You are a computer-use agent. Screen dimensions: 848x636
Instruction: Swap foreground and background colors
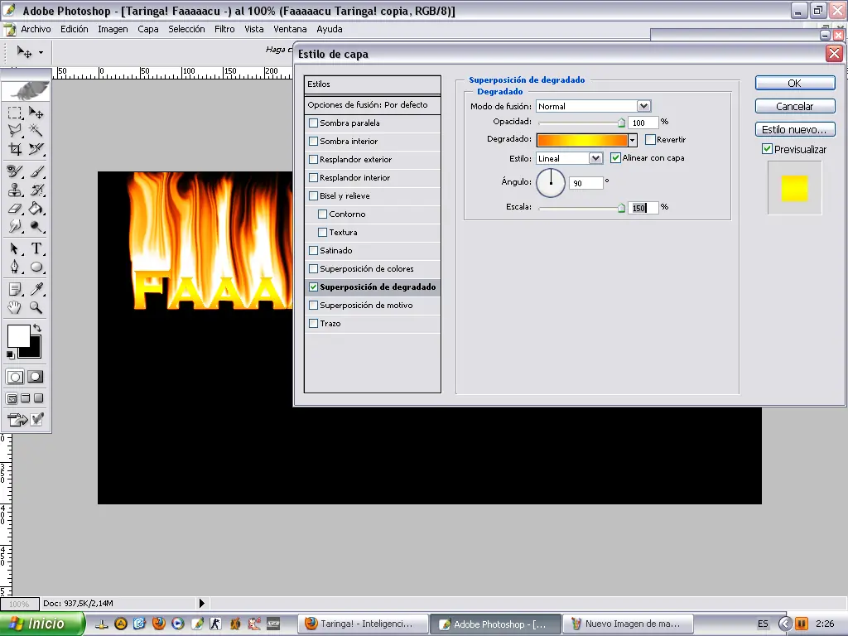tap(36, 328)
